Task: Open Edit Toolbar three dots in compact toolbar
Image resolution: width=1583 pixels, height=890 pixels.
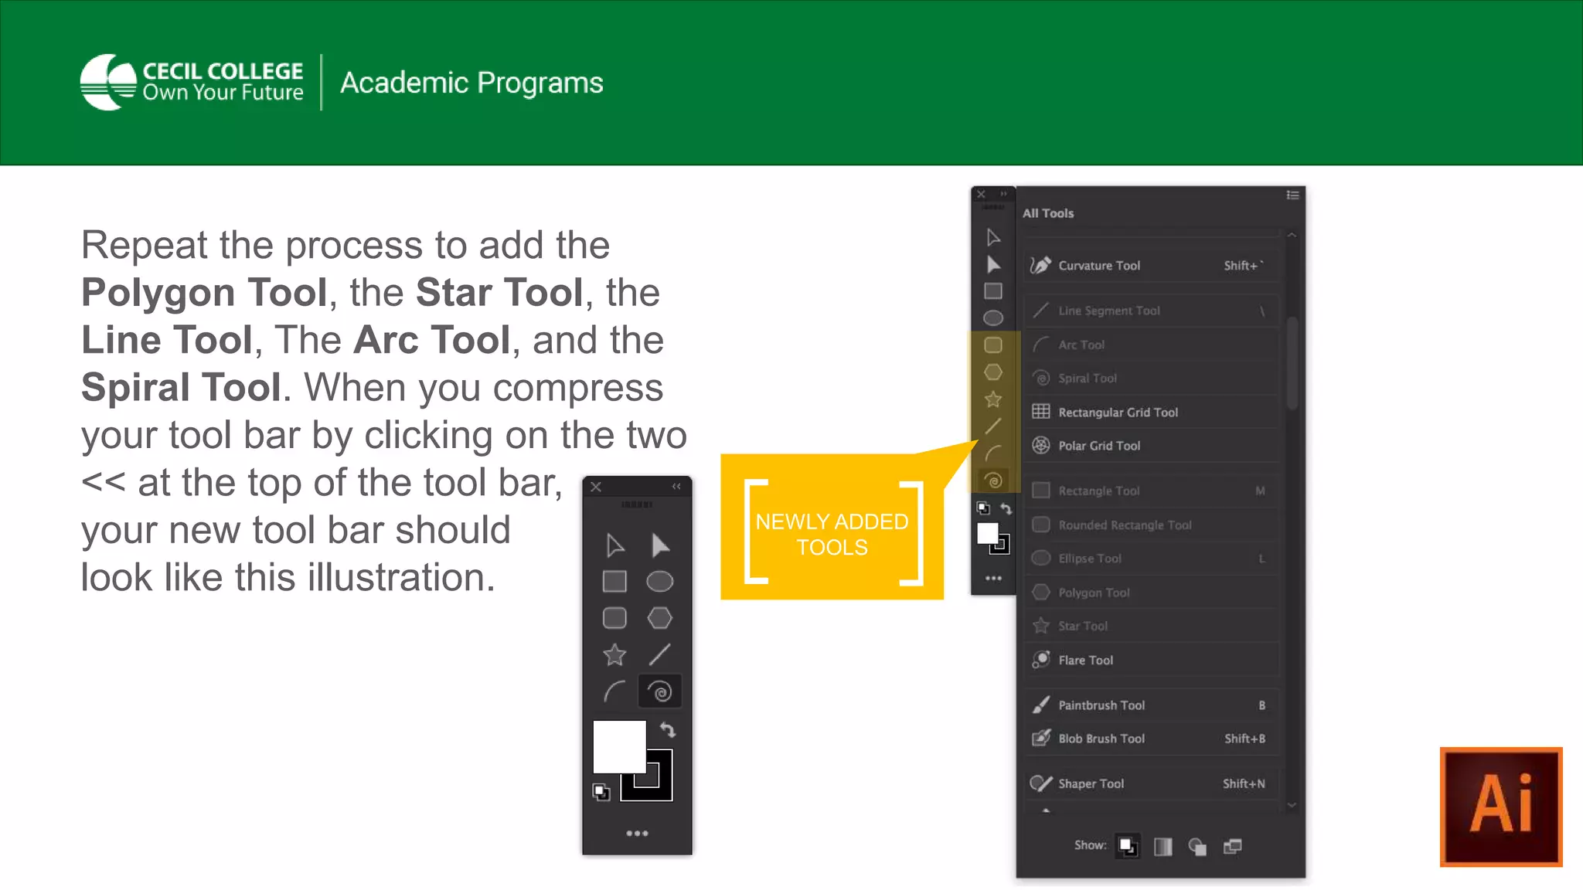Action: [x=637, y=833]
